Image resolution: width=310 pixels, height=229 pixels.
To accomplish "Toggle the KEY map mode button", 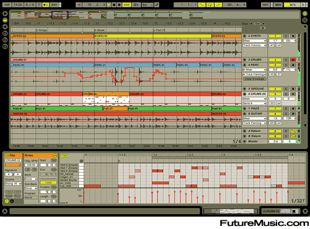I will coord(265,4).
